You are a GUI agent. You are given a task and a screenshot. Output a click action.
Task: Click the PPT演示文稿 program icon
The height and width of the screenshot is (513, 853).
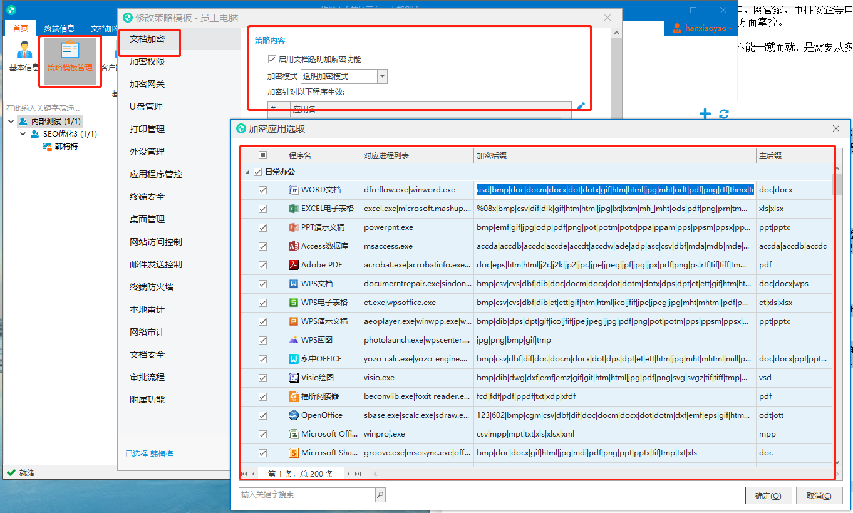[x=293, y=227]
